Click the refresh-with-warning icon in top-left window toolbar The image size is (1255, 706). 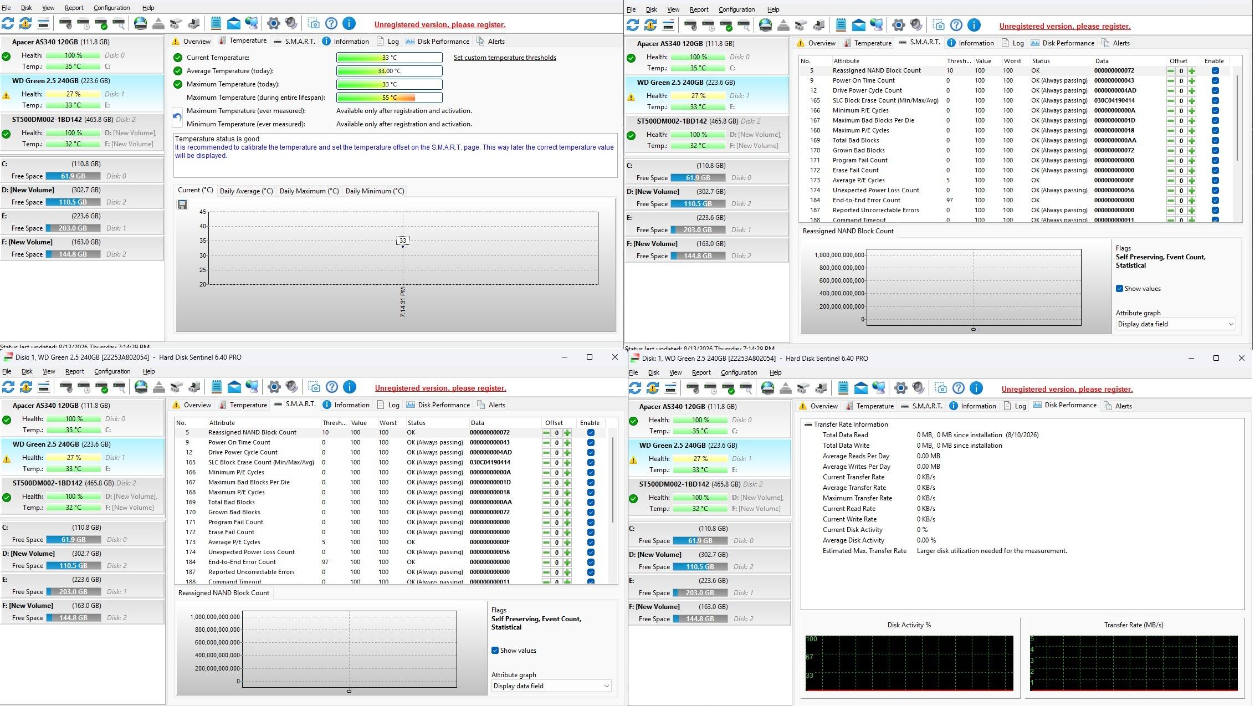25,23
